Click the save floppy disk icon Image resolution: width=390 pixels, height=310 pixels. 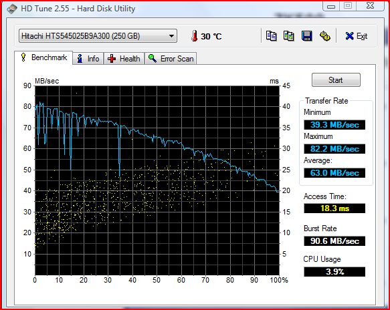coord(306,36)
